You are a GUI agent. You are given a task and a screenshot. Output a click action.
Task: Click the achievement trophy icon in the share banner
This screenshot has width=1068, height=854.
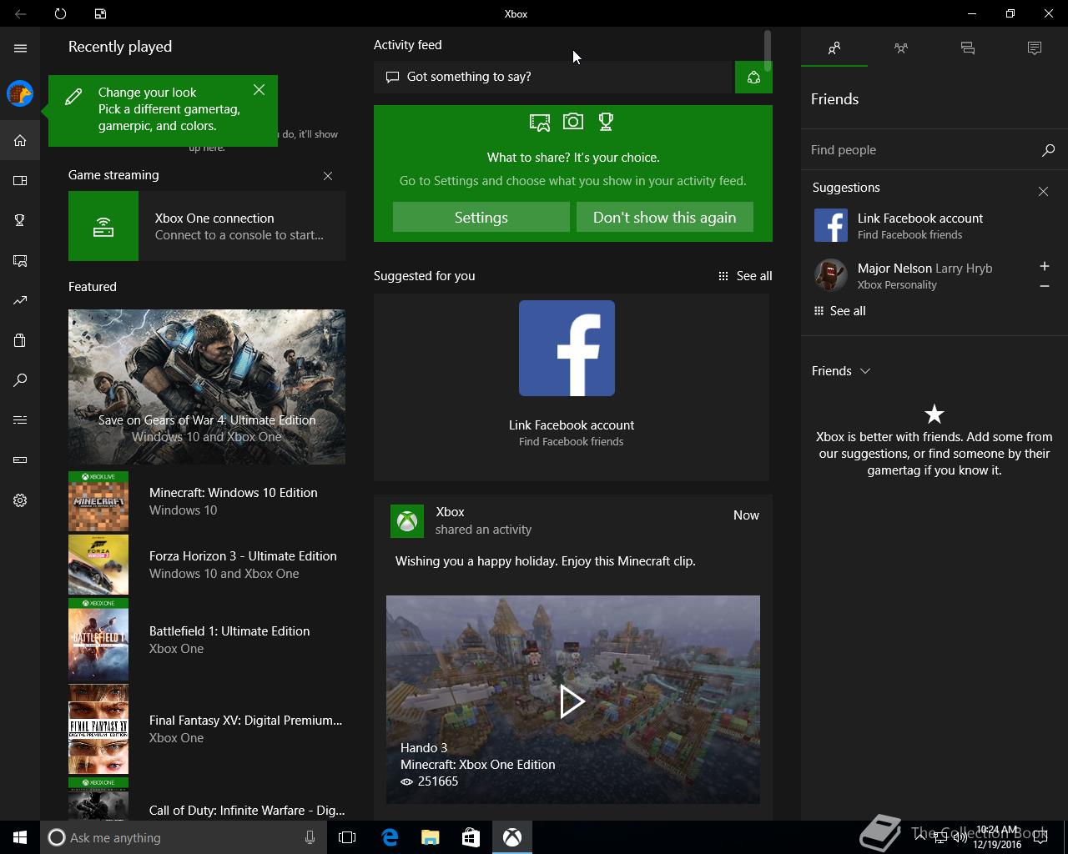pyautogui.click(x=606, y=122)
